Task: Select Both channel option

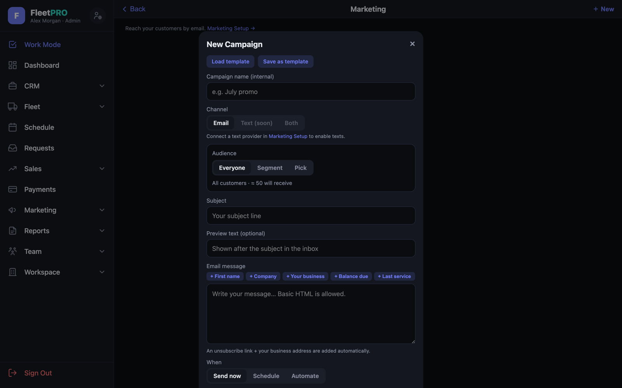Action: (x=291, y=123)
